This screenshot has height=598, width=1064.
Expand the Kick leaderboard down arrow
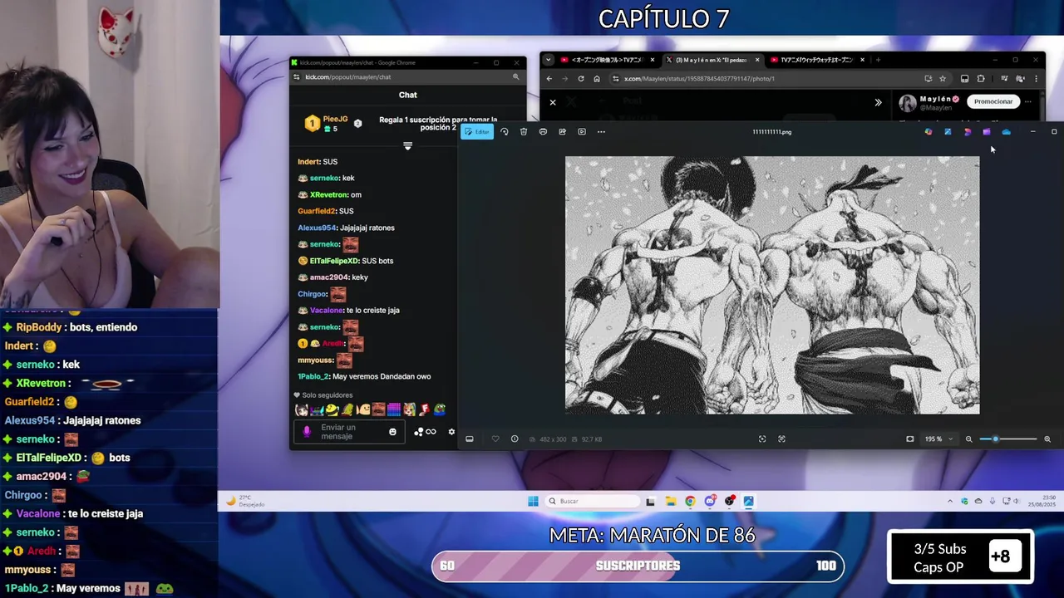(x=407, y=145)
